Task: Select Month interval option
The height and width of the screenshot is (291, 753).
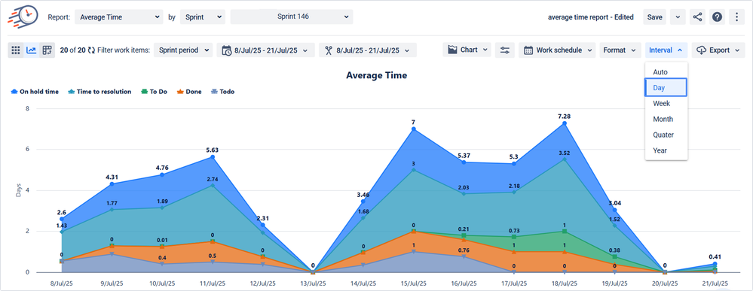Action: [666, 119]
